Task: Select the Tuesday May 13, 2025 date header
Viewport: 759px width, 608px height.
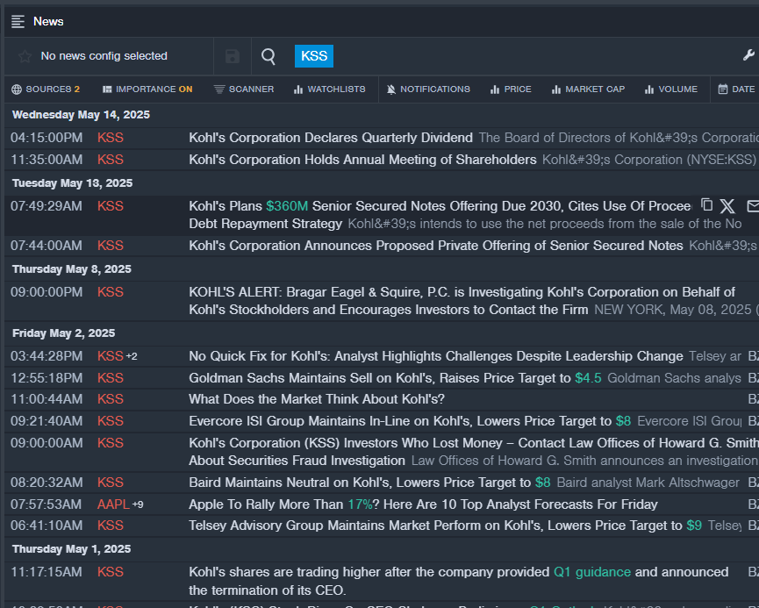Action: point(72,183)
